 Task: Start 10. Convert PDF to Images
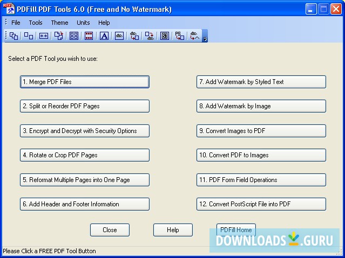(x=261, y=155)
